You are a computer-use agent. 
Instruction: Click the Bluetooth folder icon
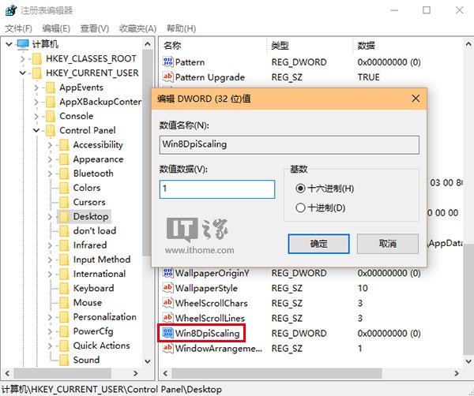pyautogui.click(x=64, y=174)
